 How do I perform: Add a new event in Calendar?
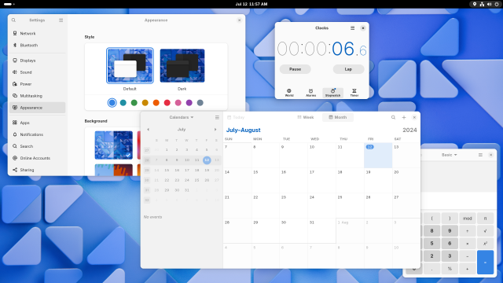(404, 117)
